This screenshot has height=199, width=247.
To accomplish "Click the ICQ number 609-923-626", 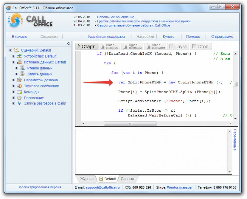I will [x=142, y=187].
